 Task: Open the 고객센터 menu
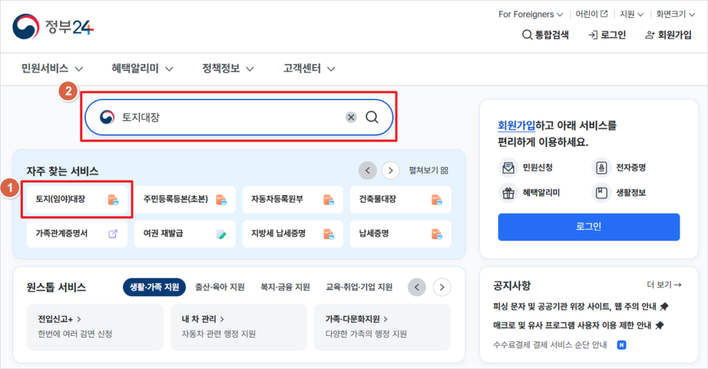tap(309, 68)
